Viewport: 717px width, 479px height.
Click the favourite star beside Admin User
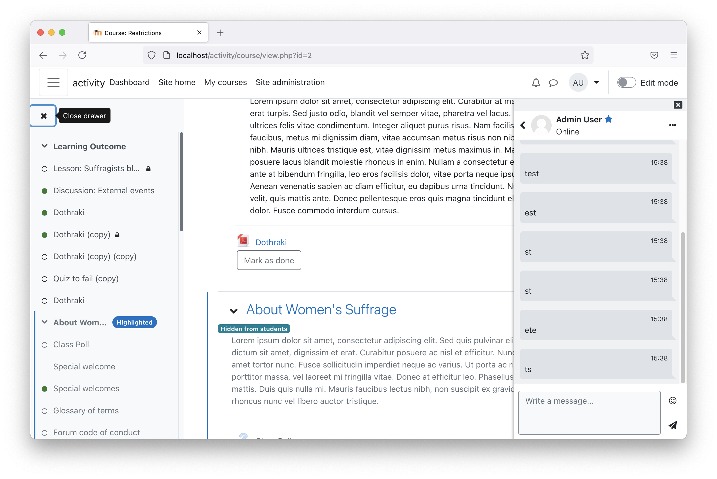608,119
